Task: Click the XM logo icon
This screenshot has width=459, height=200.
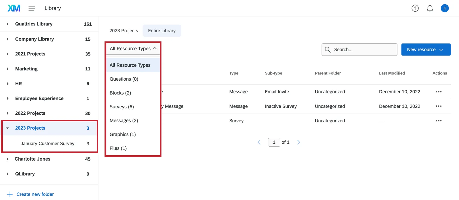Action: pos(14,8)
